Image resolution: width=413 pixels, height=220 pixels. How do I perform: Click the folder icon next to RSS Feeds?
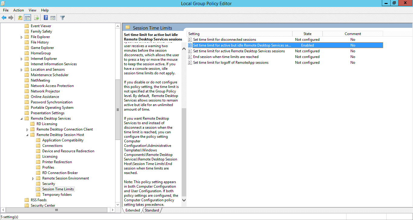(27, 200)
